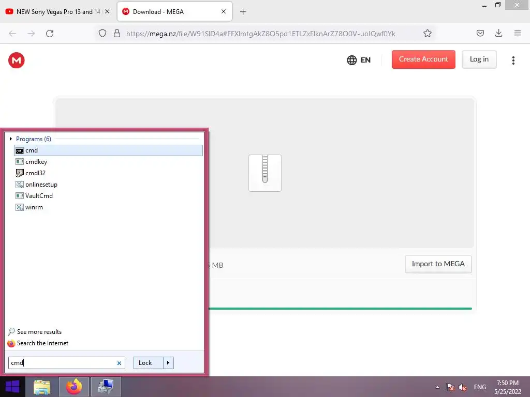Select onlinesetup in search results

click(108, 185)
